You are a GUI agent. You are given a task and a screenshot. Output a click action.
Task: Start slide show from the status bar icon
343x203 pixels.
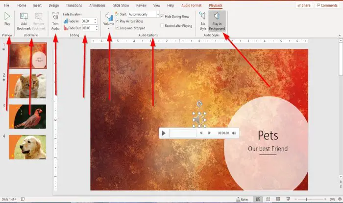tap(288, 199)
